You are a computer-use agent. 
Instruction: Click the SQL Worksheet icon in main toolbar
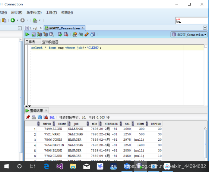pyautogui.click(x=35, y=20)
